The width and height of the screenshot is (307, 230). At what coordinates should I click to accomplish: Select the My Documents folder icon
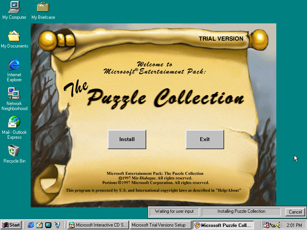(x=14, y=39)
